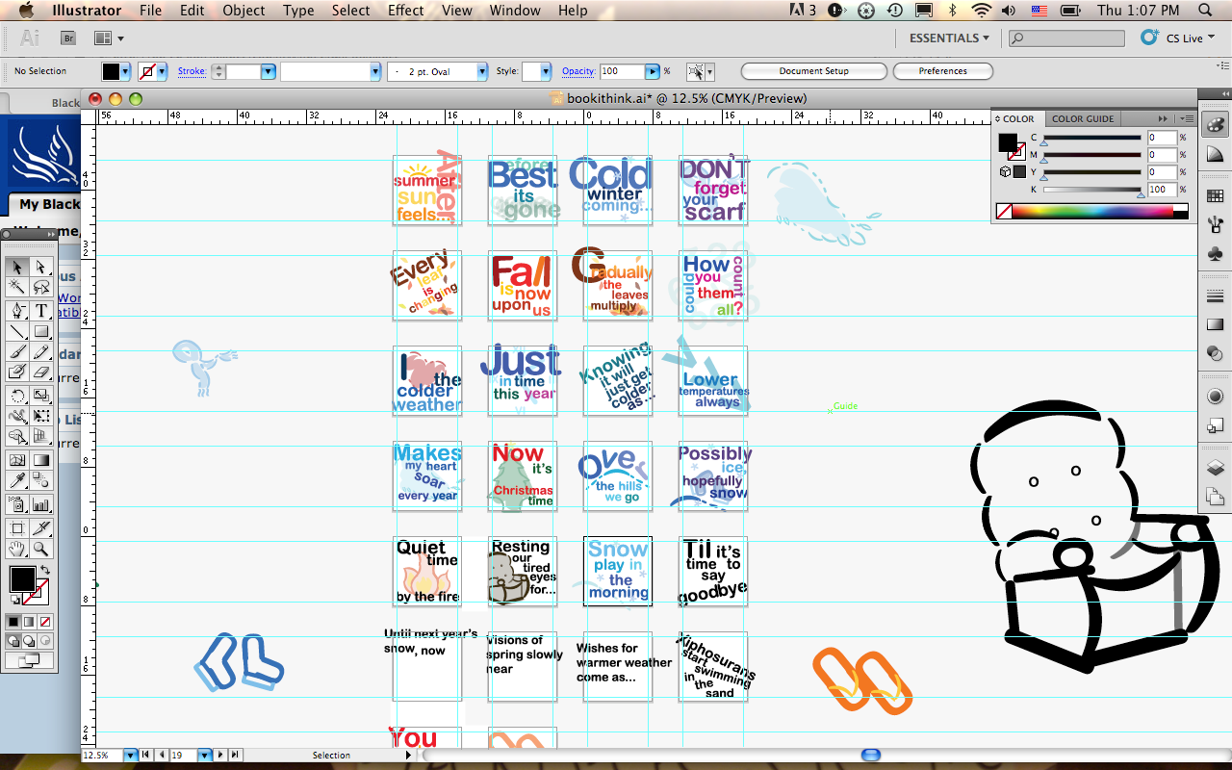Choose the Perspective Grid tool
1232x770 pixels.
tap(41, 436)
